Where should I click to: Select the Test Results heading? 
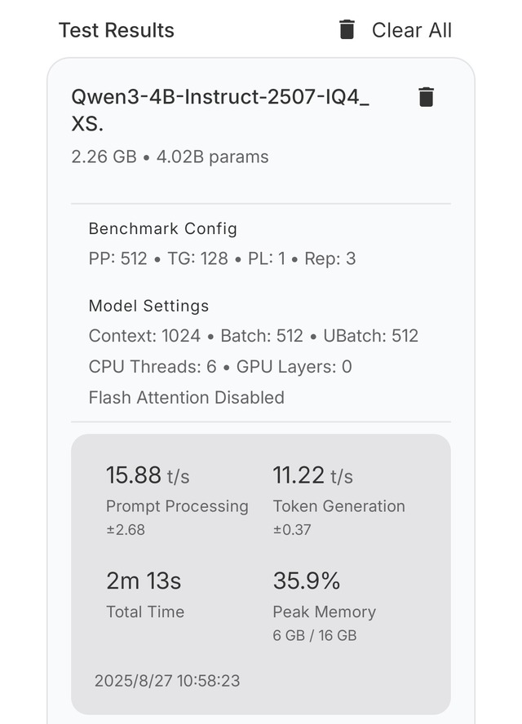(117, 30)
